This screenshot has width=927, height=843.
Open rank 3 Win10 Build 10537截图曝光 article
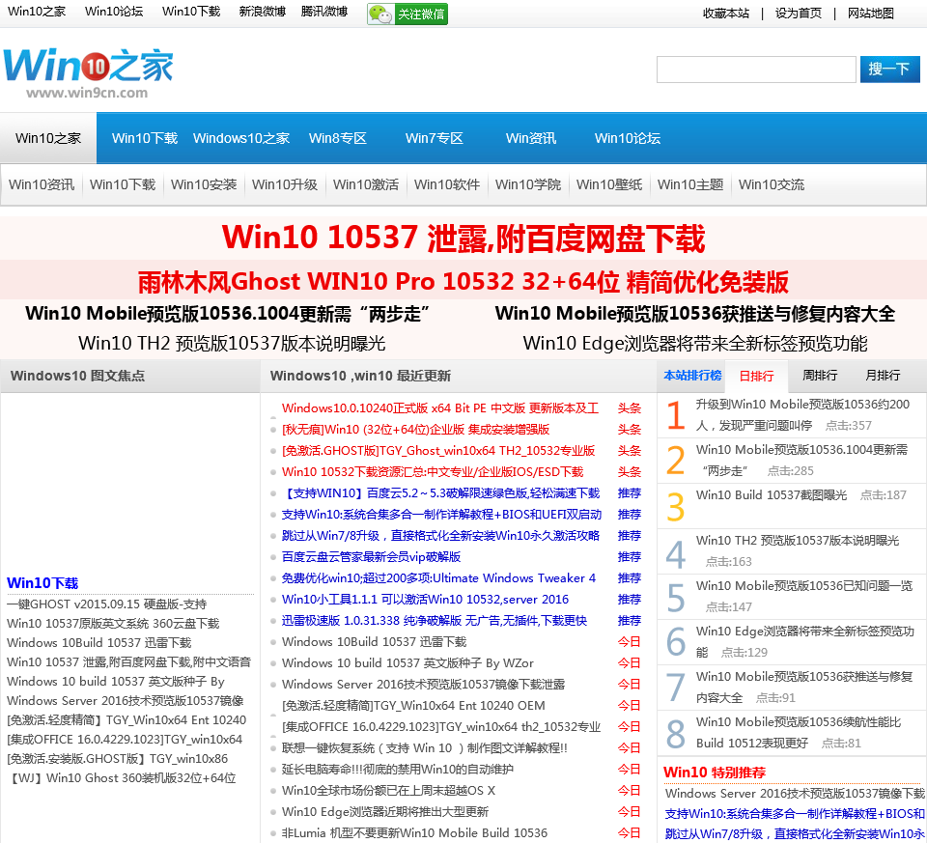pyautogui.click(x=772, y=494)
